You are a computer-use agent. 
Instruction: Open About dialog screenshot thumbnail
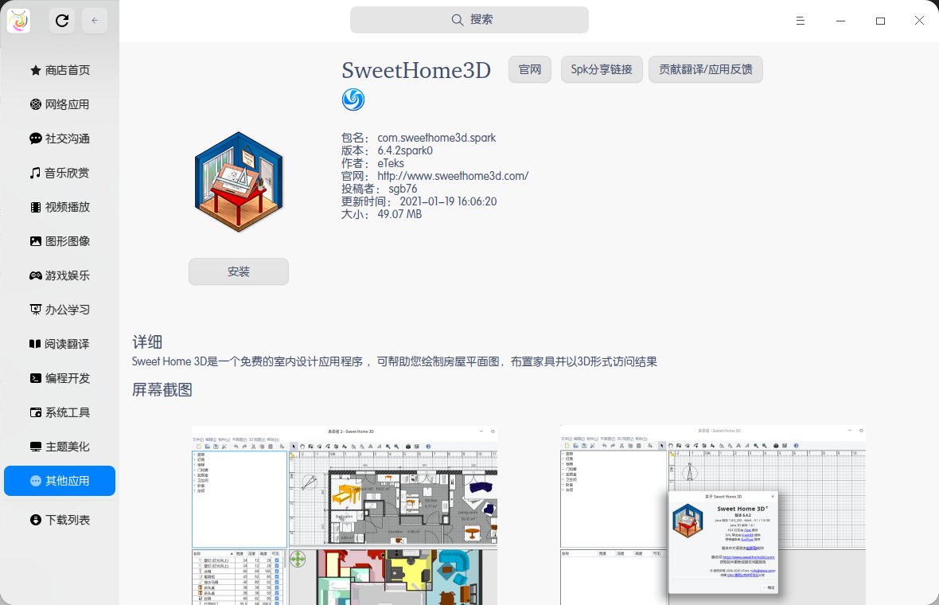(713, 515)
